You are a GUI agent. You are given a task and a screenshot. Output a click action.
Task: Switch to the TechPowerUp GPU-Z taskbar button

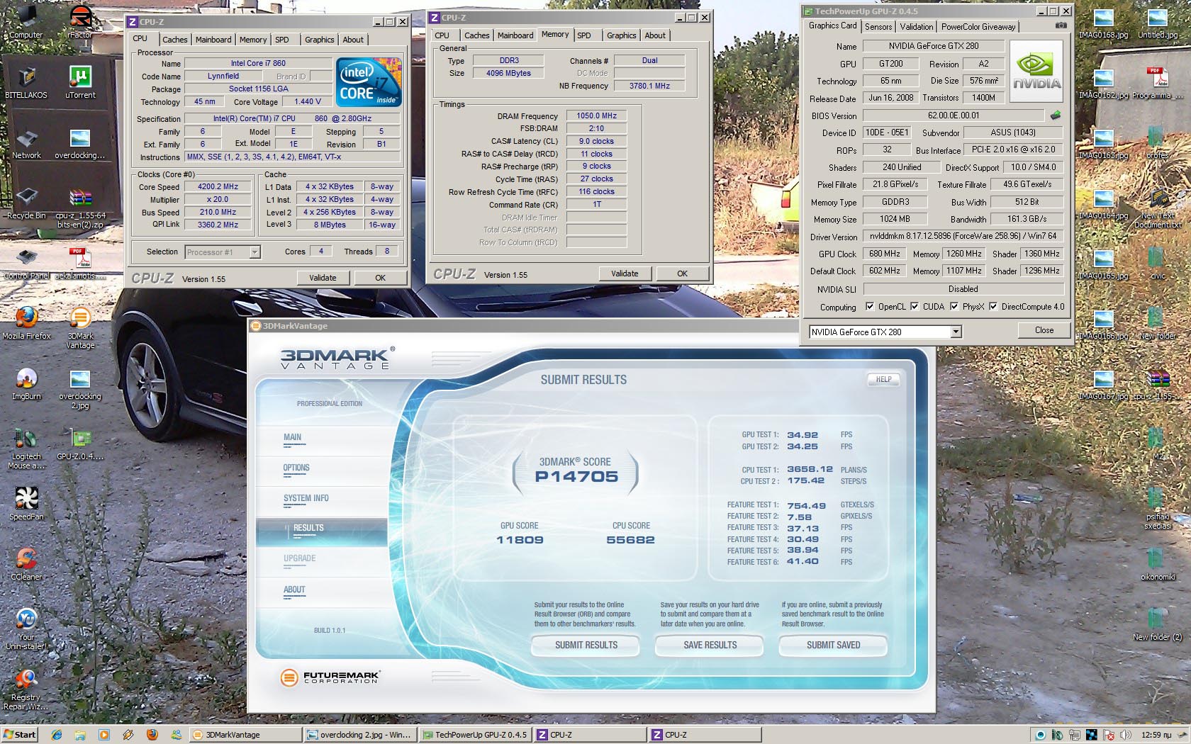[x=474, y=735]
